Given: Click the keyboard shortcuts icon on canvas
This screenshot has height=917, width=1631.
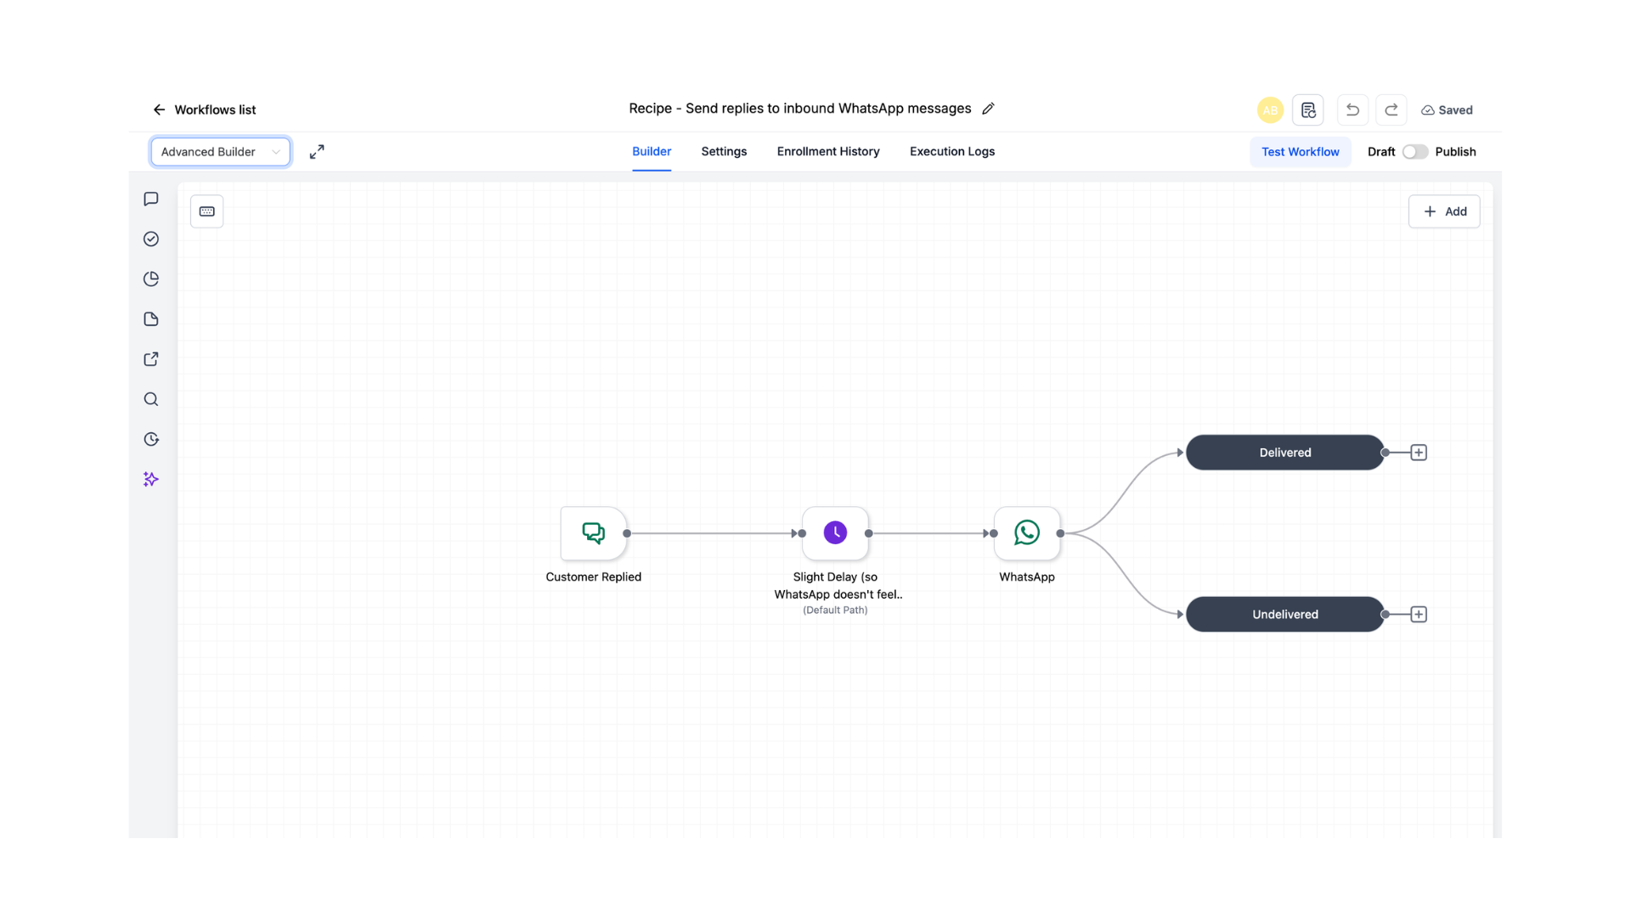Looking at the screenshot, I should point(206,211).
